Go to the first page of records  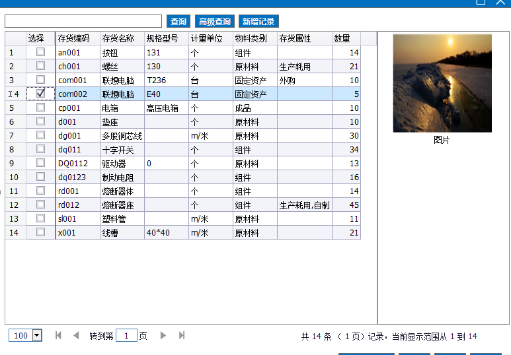point(58,336)
